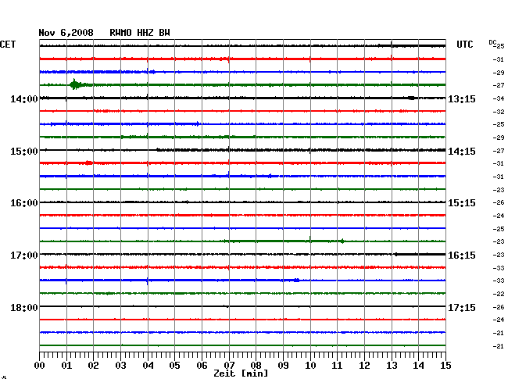Click minute tick label 05
This screenshot has height=386, width=508.
(174, 366)
